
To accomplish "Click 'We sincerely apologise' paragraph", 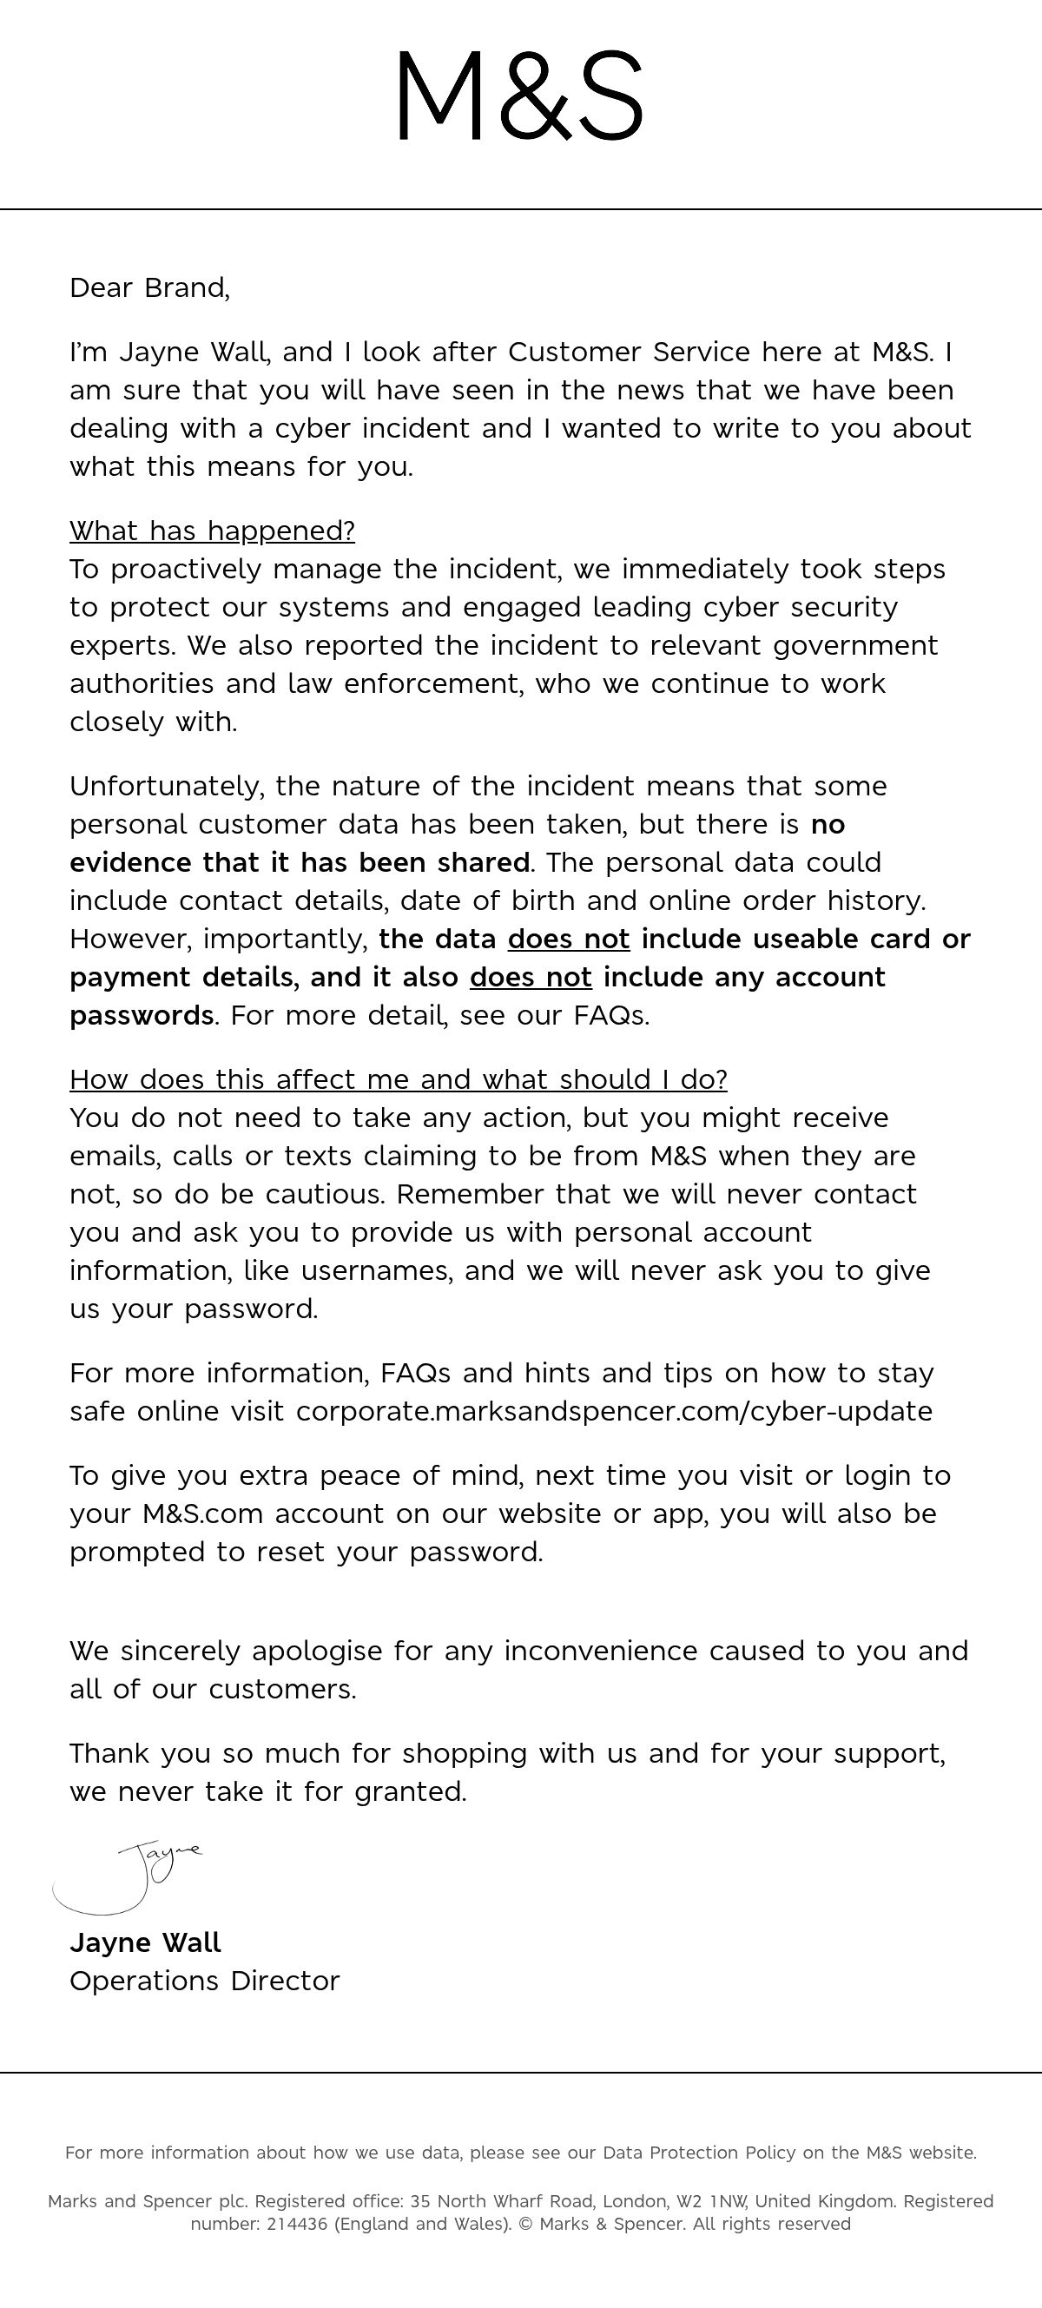I will pyautogui.click(x=518, y=1669).
